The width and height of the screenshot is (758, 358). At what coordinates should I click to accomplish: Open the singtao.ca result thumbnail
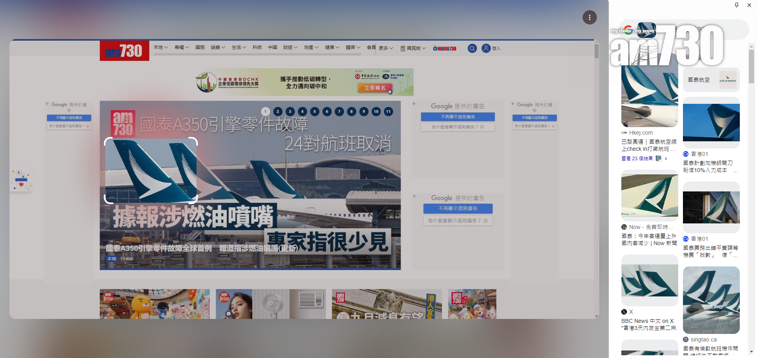click(x=711, y=300)
